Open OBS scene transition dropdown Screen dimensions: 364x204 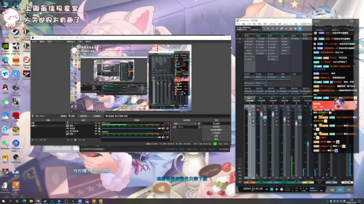[185, 124]
